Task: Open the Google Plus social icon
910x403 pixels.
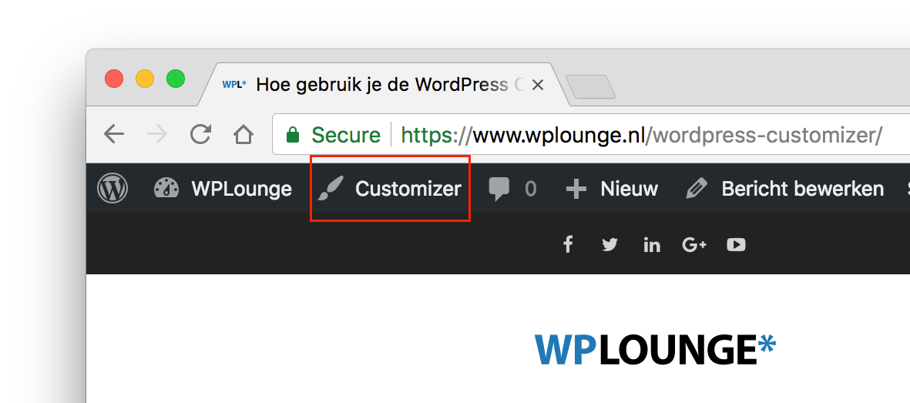Action: [x=694, y=245]
